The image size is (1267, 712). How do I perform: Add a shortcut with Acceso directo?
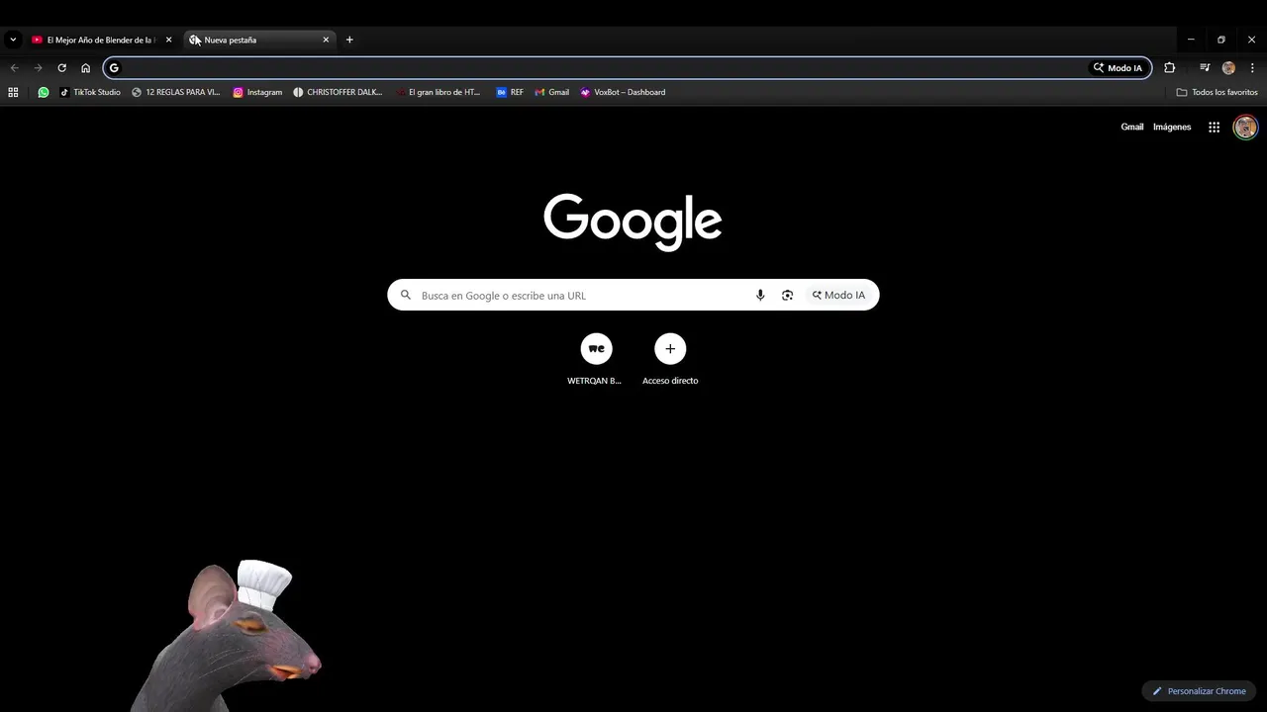[x=670, y=360]
